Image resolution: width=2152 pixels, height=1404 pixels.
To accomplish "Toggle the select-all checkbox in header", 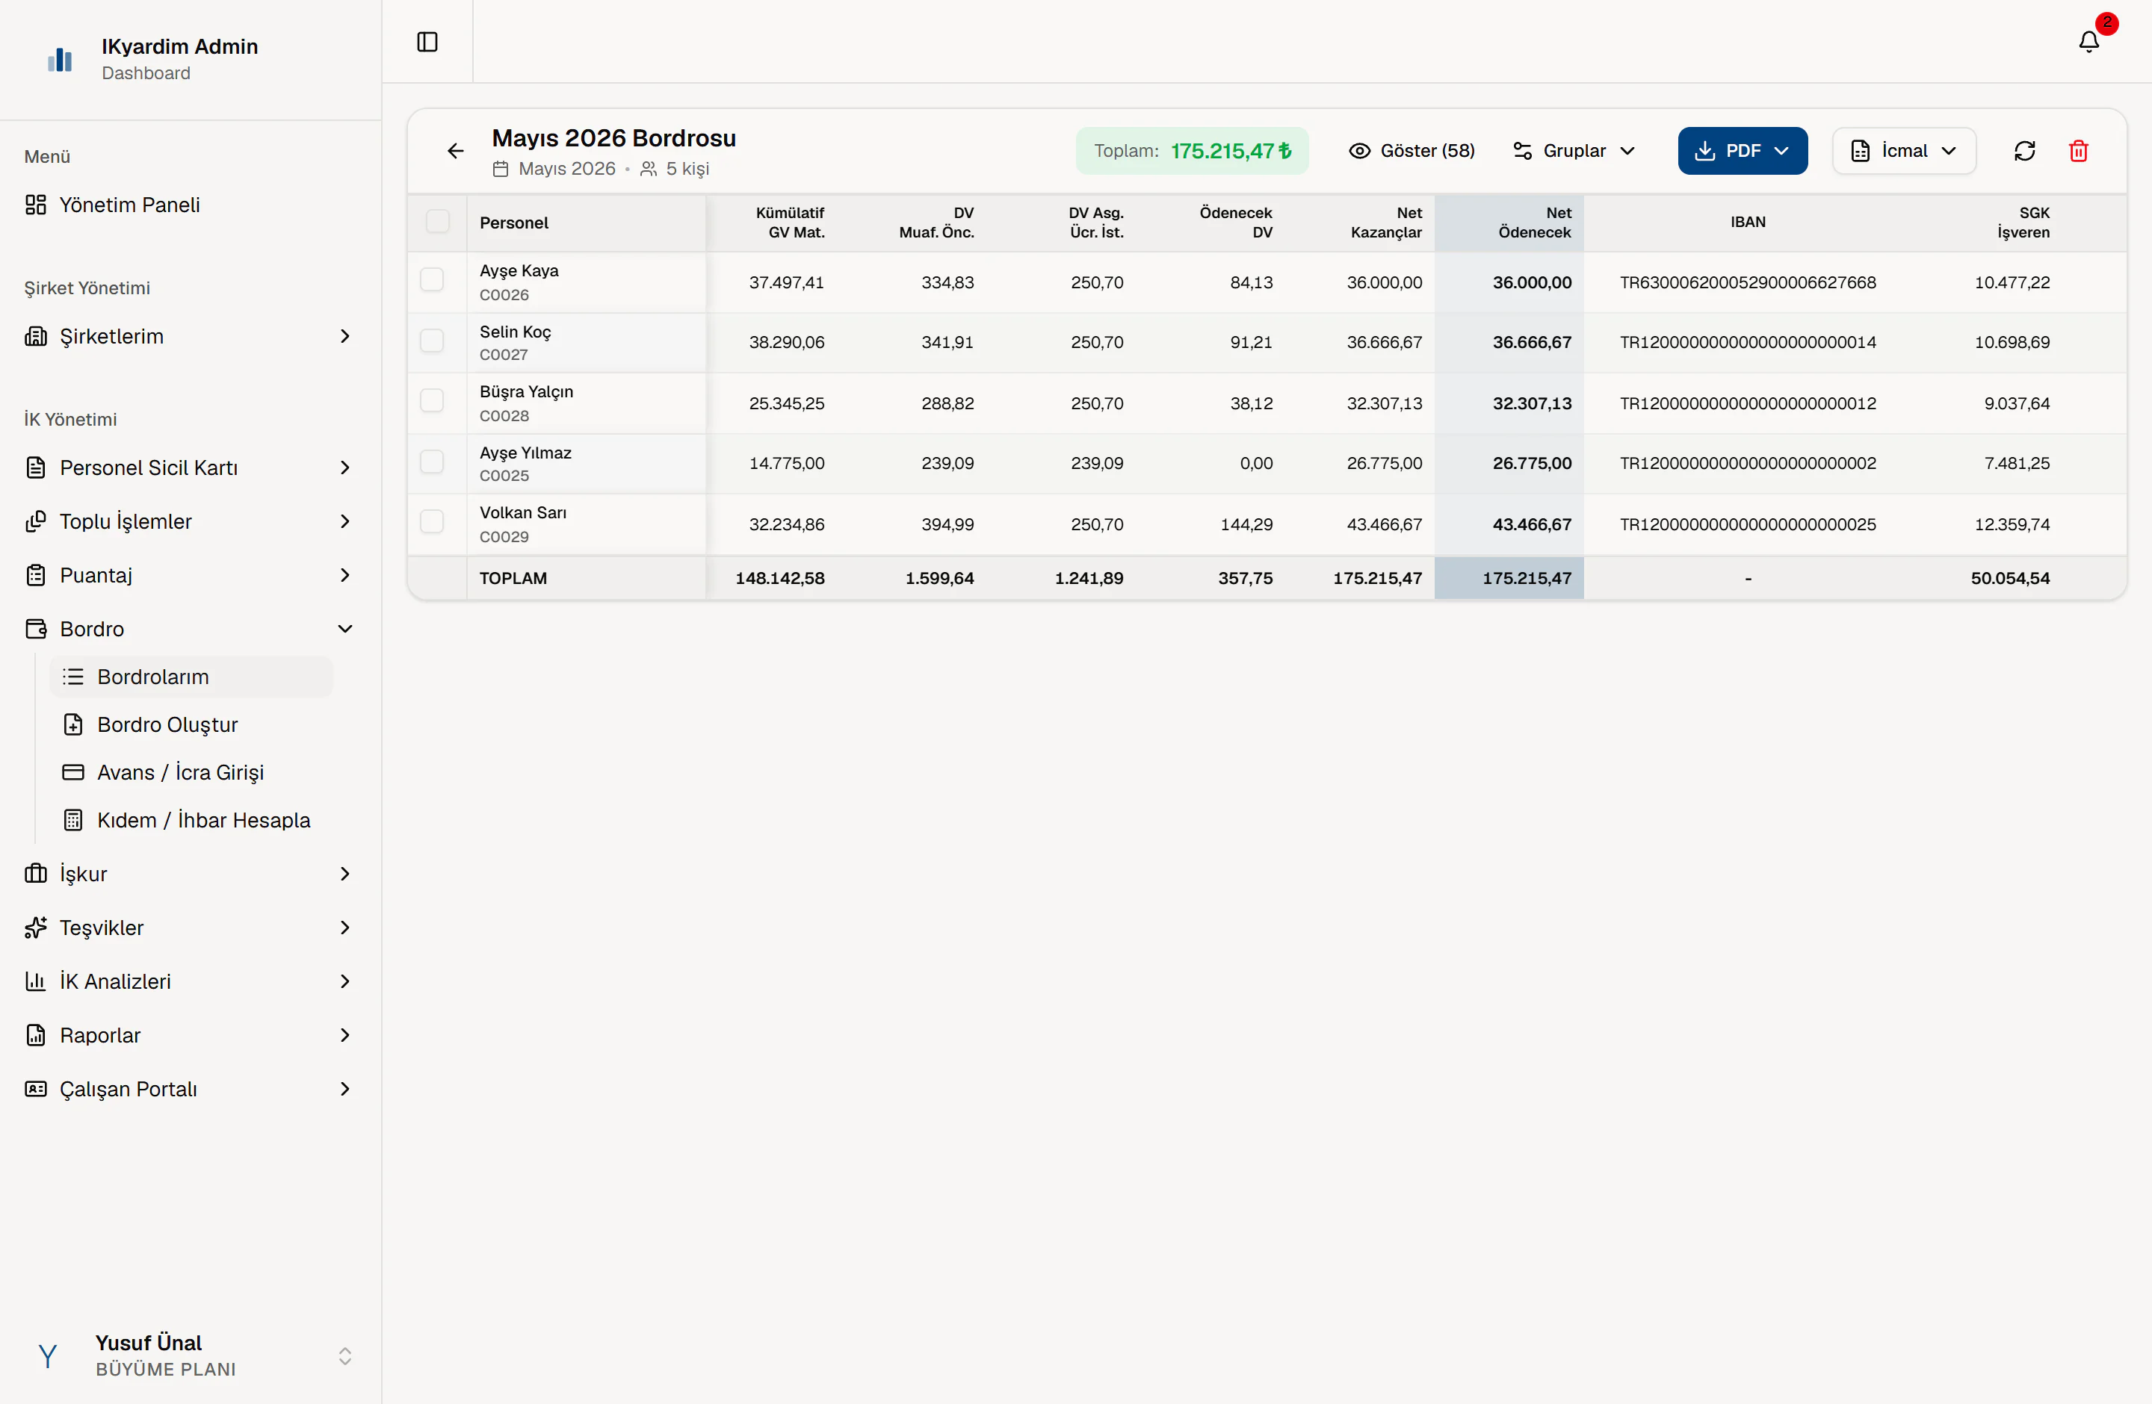I will coord(438,223).
